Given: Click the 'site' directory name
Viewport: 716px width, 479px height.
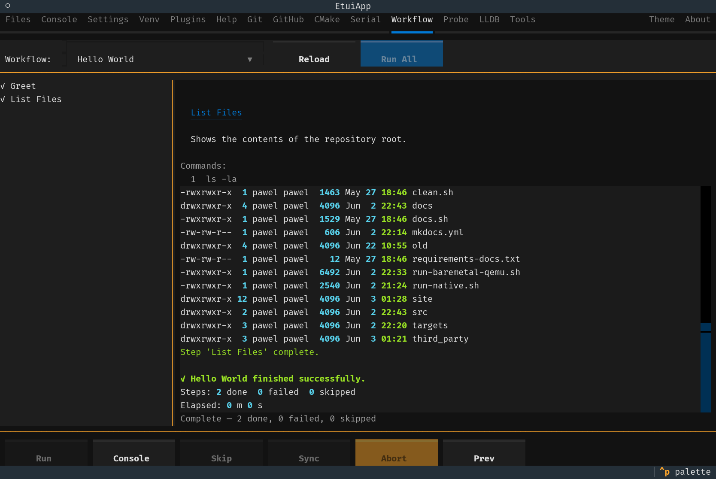Looking at the screenshot, I should [x=422, y=299].
